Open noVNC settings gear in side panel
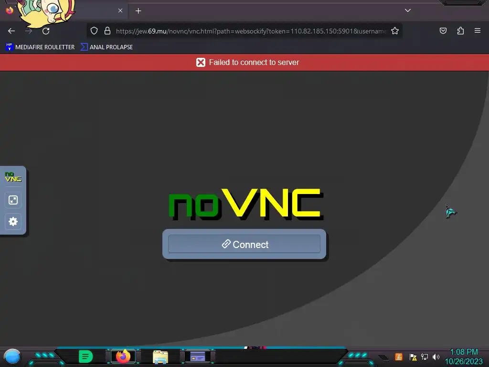The height and width of the screenshot is (367, 489). click(13, 222)
